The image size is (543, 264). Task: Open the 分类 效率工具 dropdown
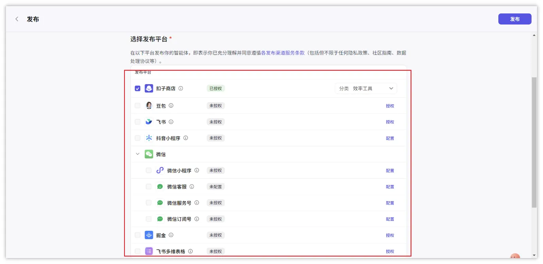(366, 89)
